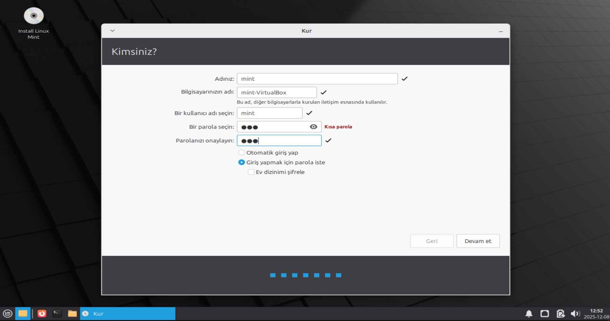Open the clock and date calendar
The width and height of the screenshot is (610, 321).
point(596,314)
